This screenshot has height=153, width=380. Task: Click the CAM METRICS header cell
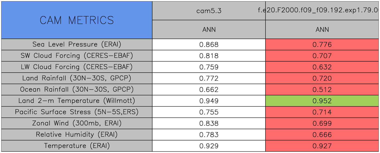[77, 20]
